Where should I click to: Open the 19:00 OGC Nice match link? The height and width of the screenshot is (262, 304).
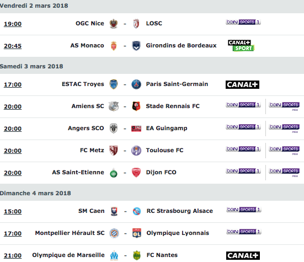(x=13, y=24)
